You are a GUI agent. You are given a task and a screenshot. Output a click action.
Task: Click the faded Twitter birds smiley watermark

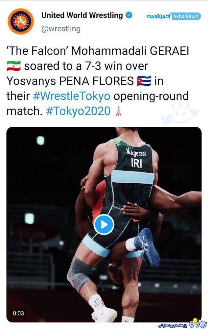pos(180,114)
